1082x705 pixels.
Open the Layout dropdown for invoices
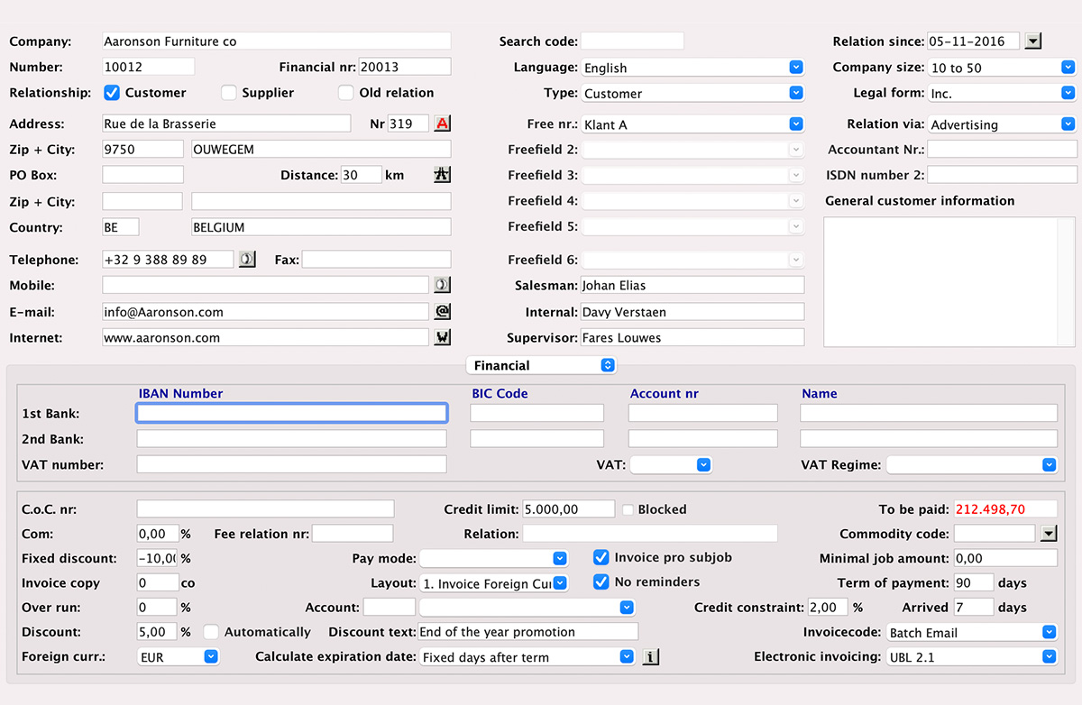(x=494, y=583)
